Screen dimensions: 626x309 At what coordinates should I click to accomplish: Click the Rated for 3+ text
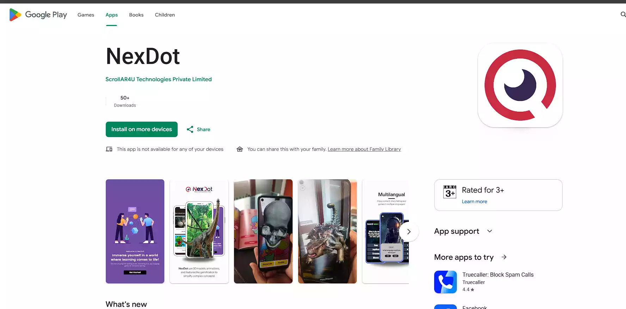click(483, 190)
